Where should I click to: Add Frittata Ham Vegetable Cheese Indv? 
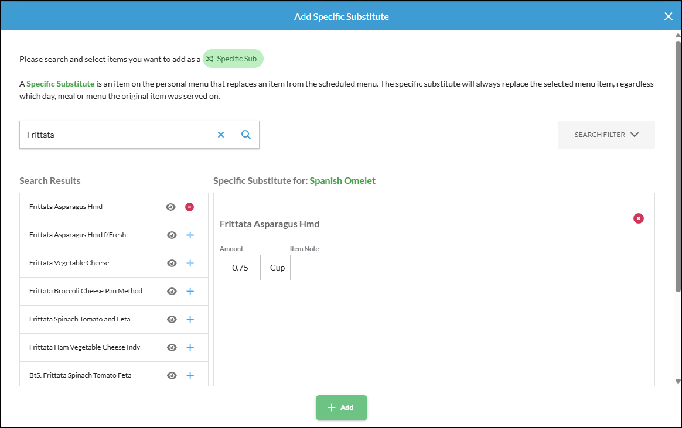pos(190,348)
